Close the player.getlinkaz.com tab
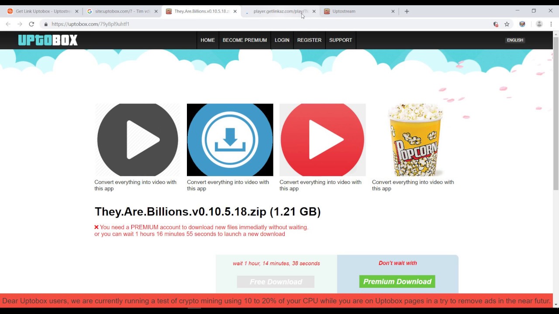 coord(314,11)
